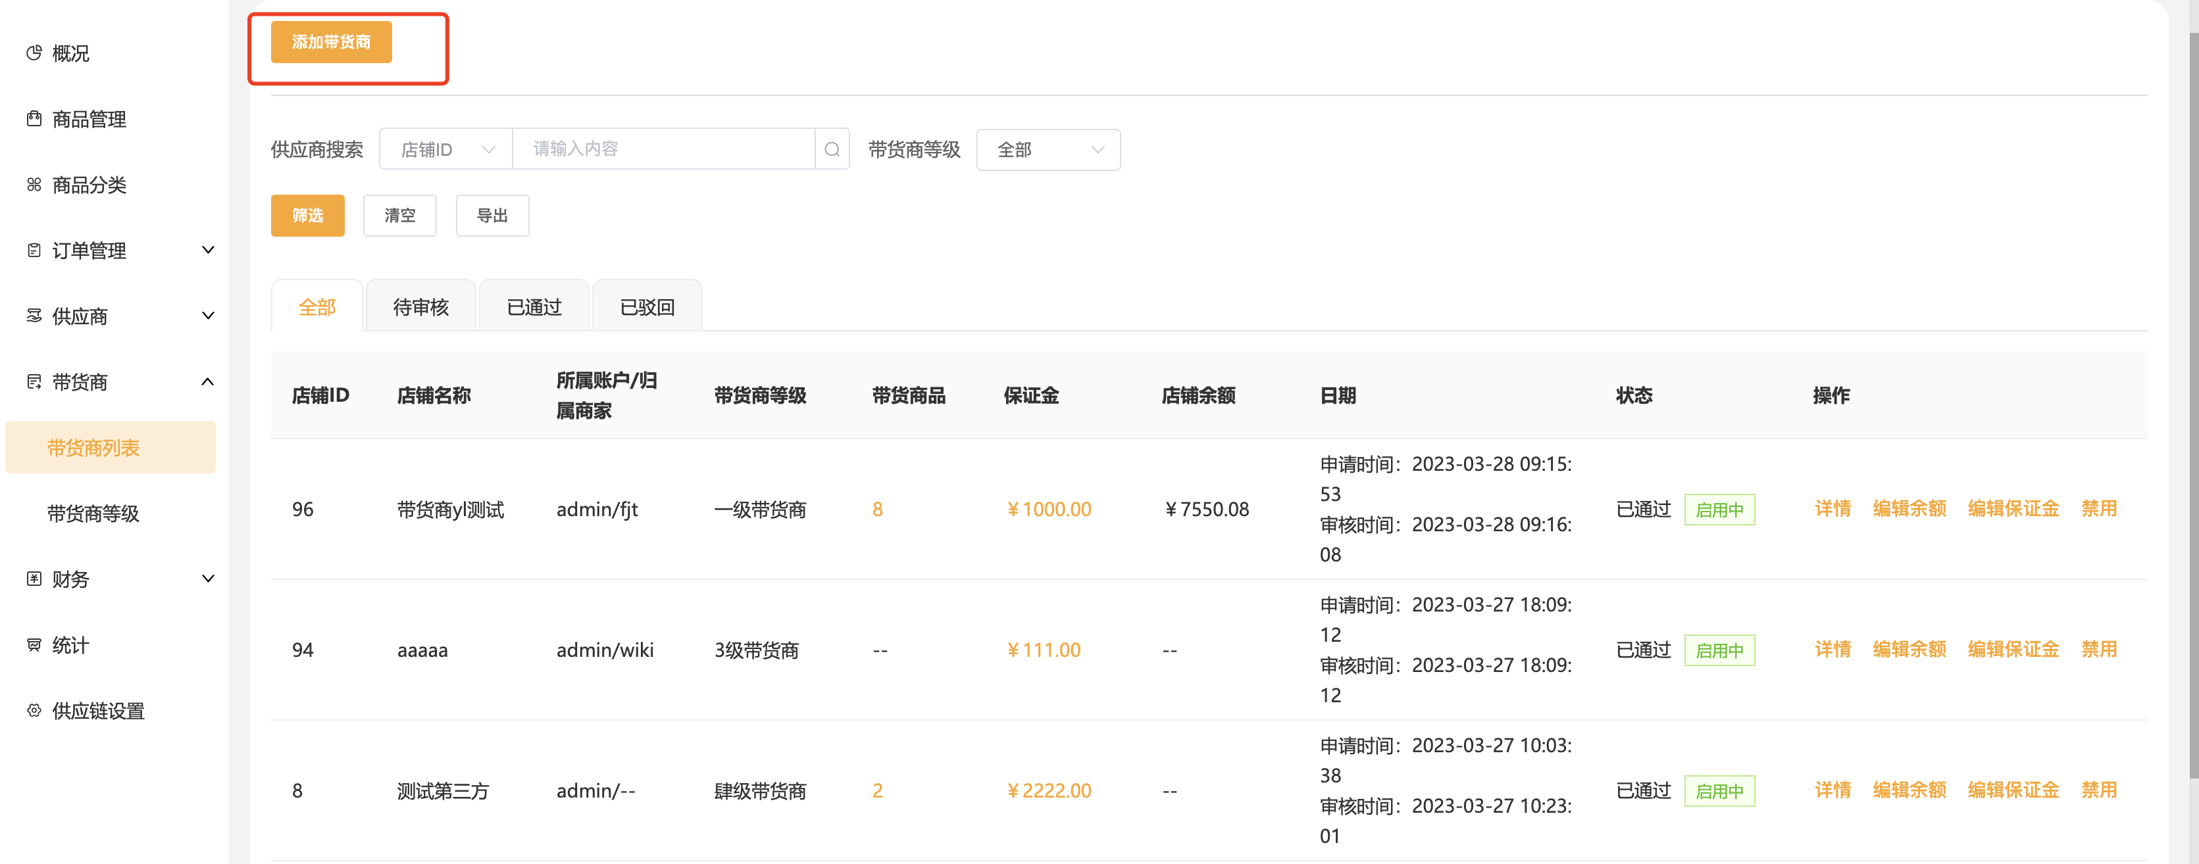
Task: Click the 供应链设置 gear icon
Action: click(x=34, y=709)
